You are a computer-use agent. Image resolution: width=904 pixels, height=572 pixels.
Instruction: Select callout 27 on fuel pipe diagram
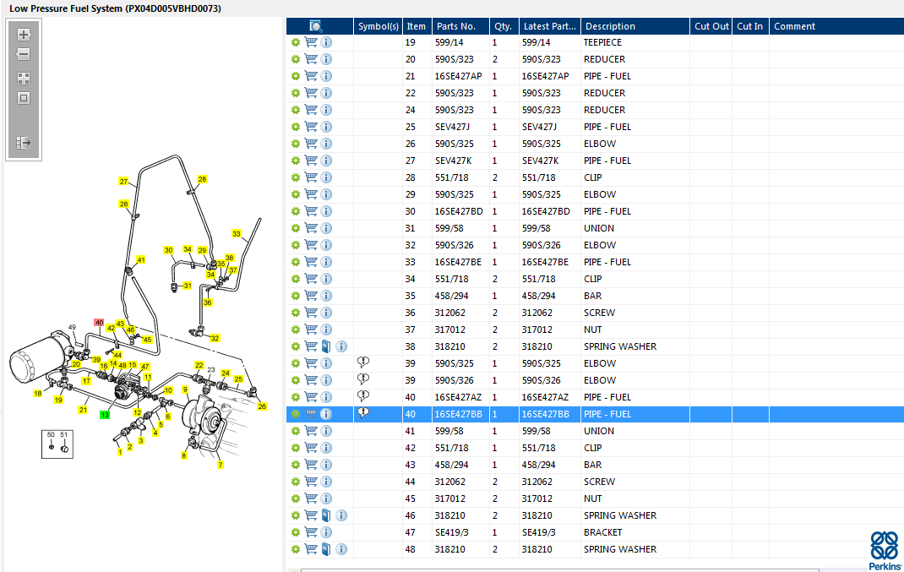coord(123,181)
